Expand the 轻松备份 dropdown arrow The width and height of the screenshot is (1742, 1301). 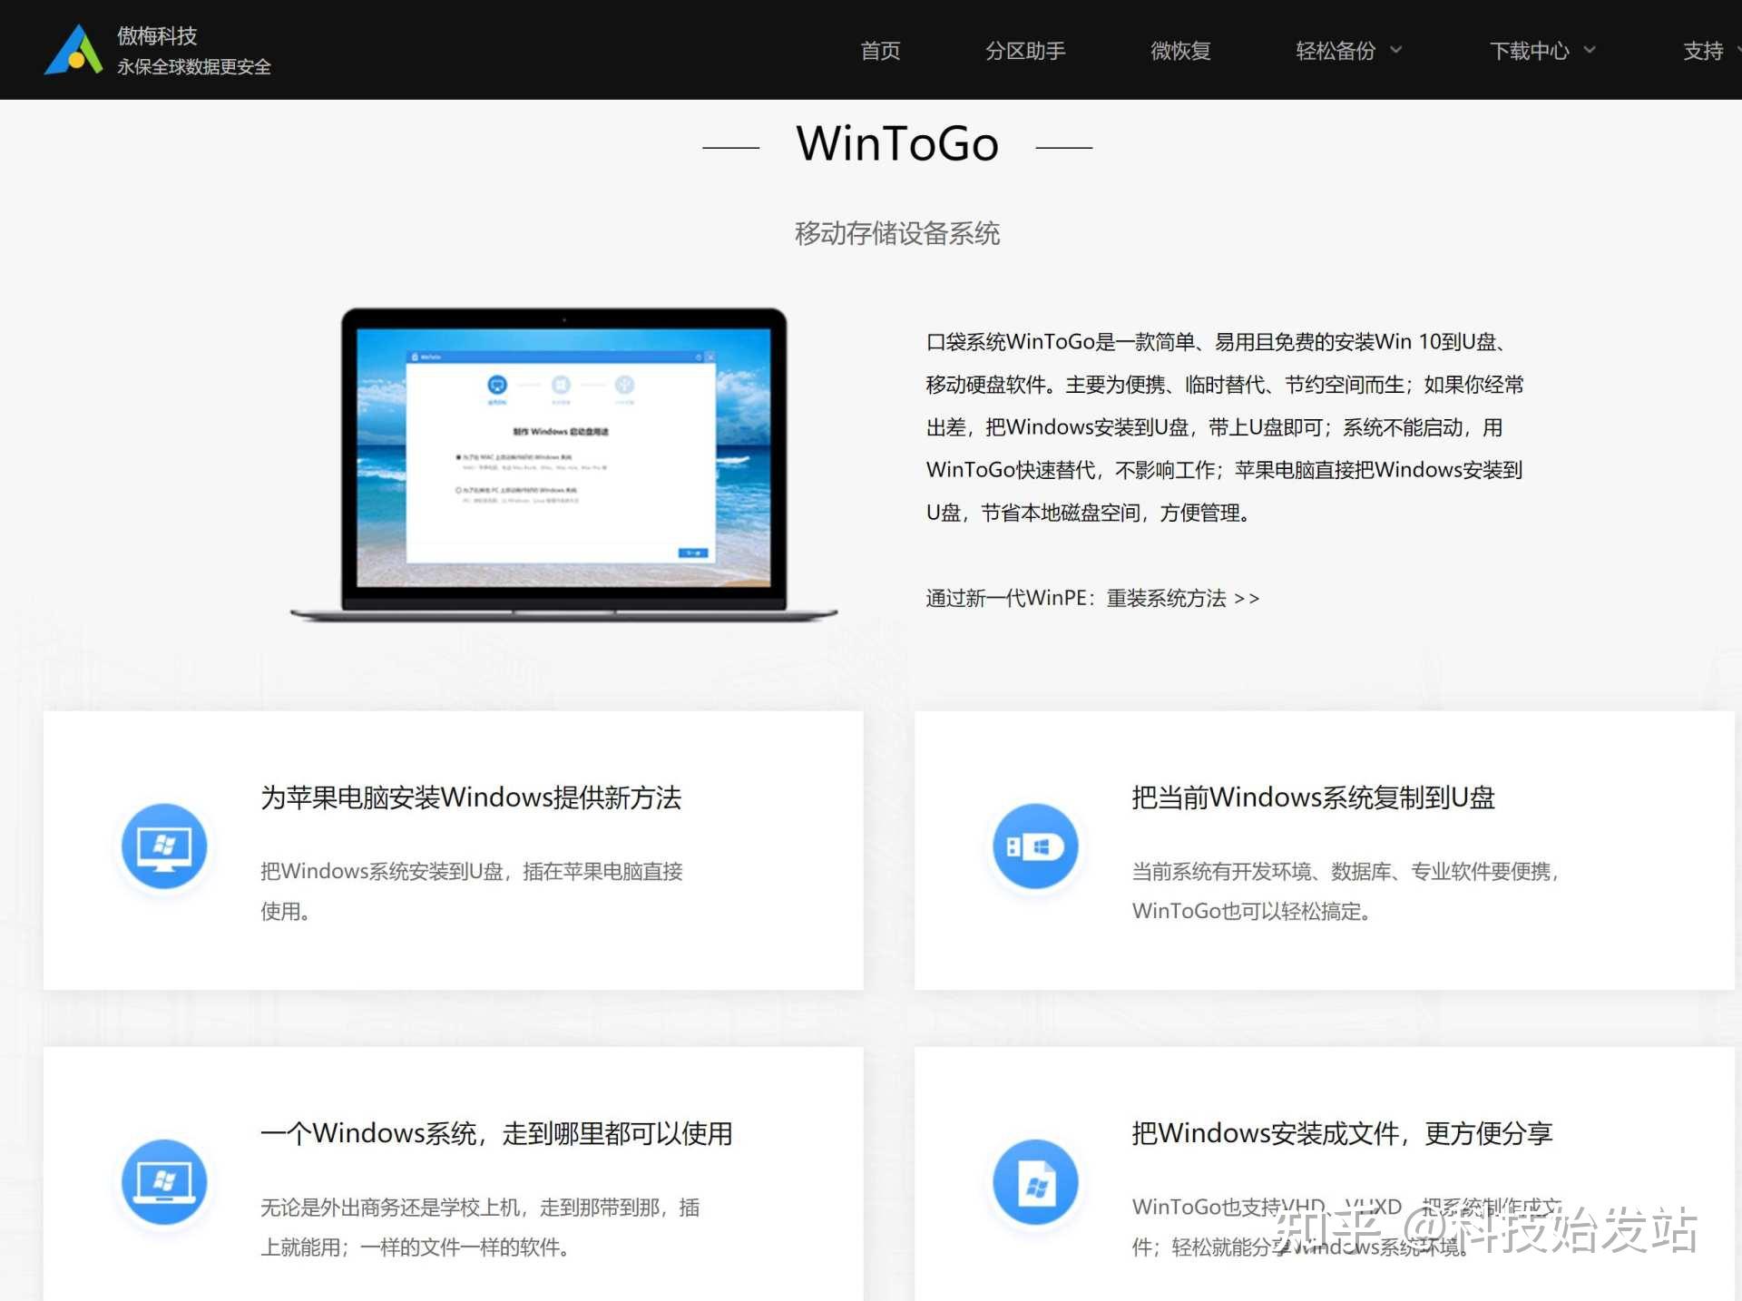click(1396, 50)
